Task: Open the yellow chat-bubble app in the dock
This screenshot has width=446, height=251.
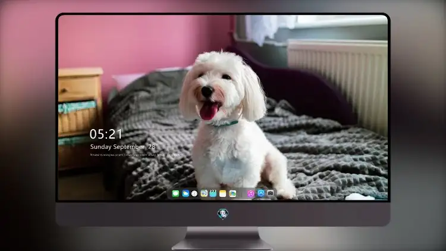Action: [204, 193]
